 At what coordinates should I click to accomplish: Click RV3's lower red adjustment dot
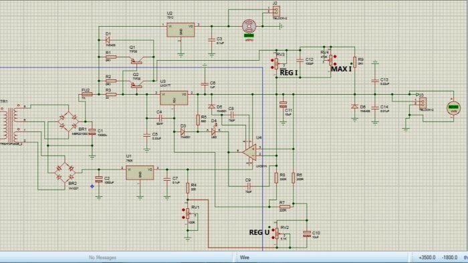[x=272, y=67]
